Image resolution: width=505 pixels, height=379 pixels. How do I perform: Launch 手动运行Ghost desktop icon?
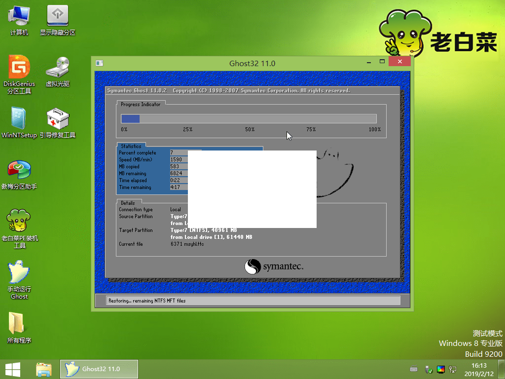coord(19,280)
